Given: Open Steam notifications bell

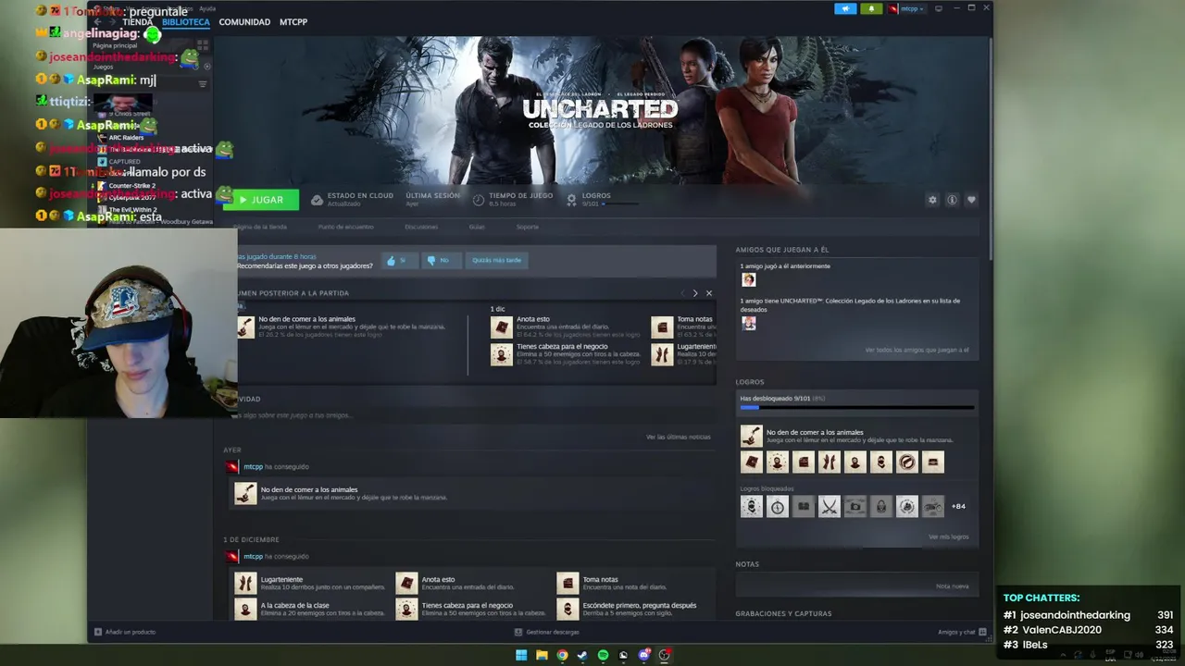Looking at the screenshot, I should tap(871, 8).
